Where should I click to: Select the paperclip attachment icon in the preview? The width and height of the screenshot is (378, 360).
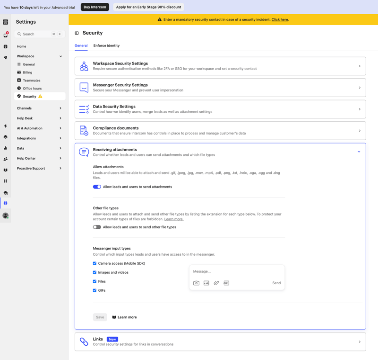tap(216, 283)
